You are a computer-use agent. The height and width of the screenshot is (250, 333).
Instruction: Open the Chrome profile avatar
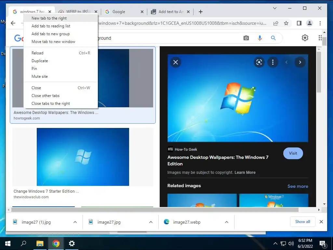[310, 23]
